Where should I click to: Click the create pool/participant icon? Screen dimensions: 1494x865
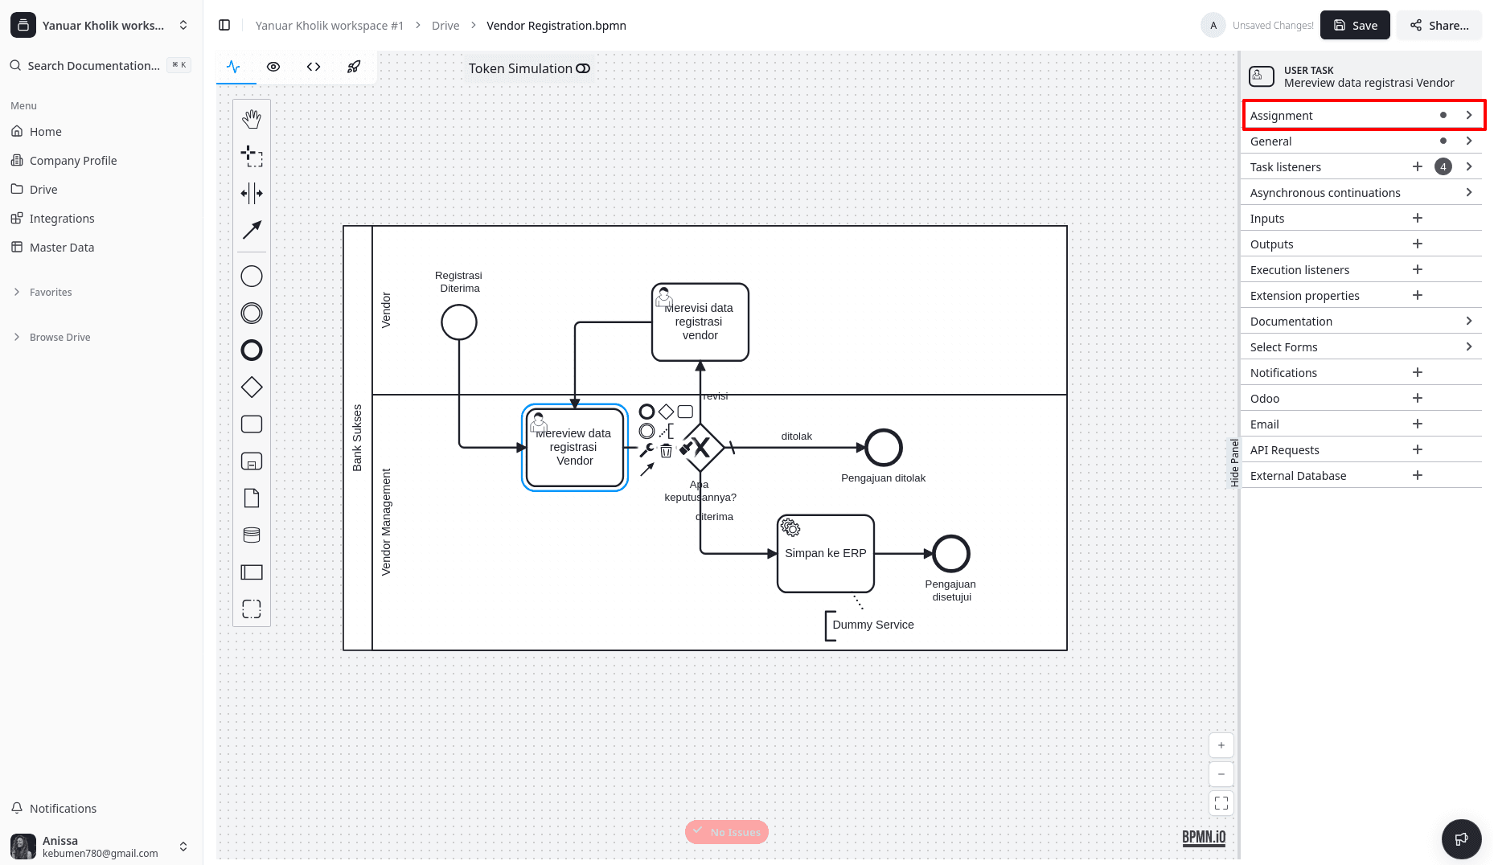click(x=252, y=572)
